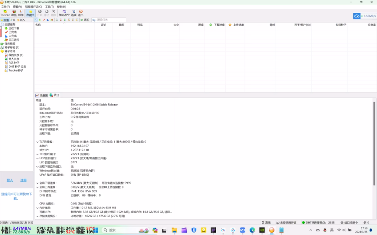The height and width of the screenshot is (235, 377).
Task: Open File Explorer from the taskbar
Action: 174,230
